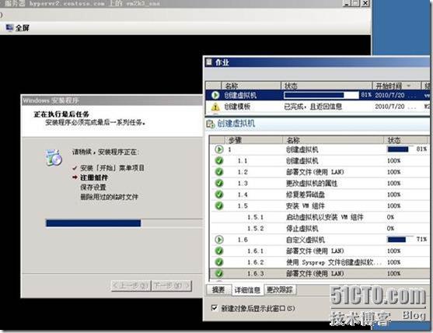
Task: Click steps list 名称 column header
Action: click(x=333, y=140)
